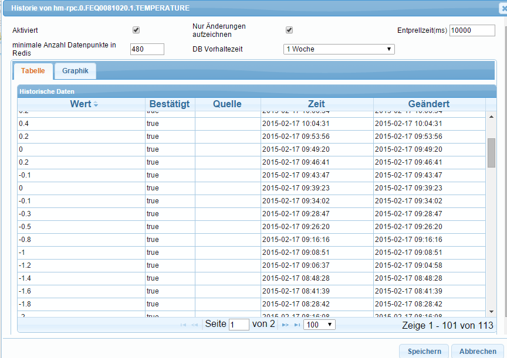The image size is (507, 358).
Task: Select Zeit cell 2015-02-17 09:39:23
Action: [x=317, y=188]
